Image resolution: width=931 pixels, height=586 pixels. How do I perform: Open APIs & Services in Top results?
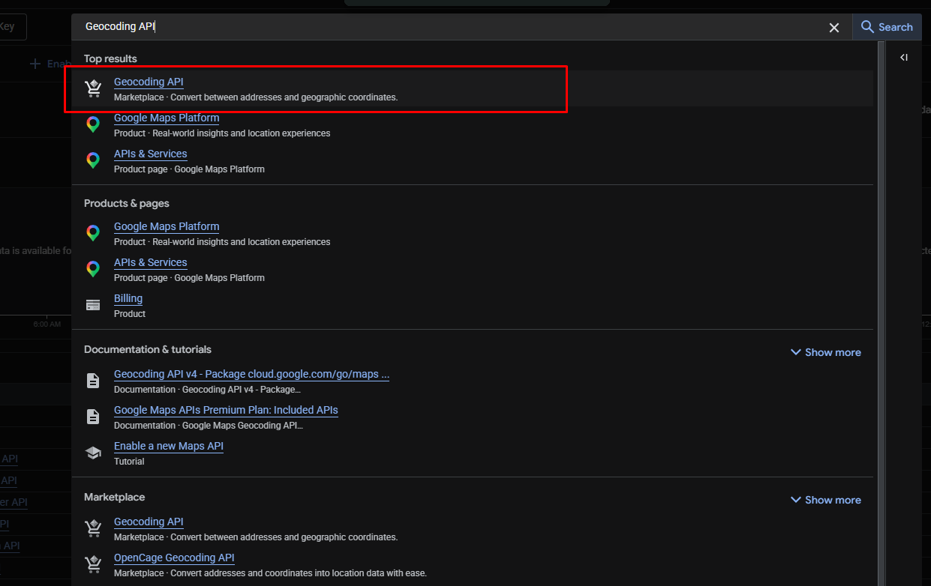(150, 154)
